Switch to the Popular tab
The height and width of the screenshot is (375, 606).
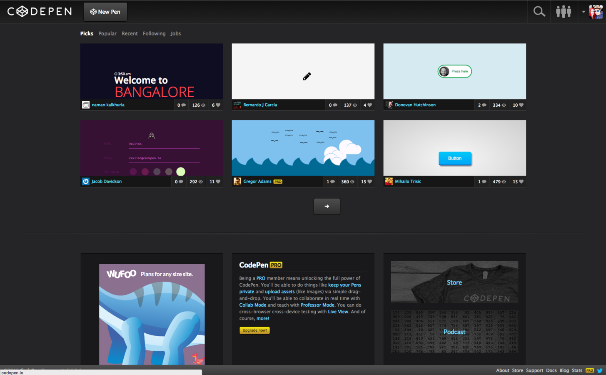(x=107, y=33)
